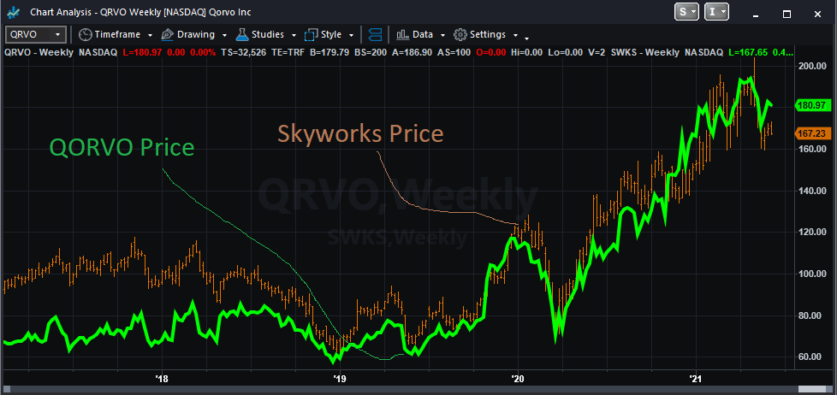Click the '20 year label on time axis

click(518, 379)
